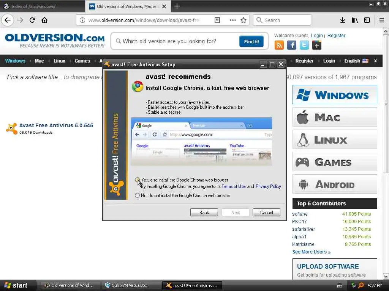
Task: Select No, do not install Google Chrome
Action: (137, 196)
